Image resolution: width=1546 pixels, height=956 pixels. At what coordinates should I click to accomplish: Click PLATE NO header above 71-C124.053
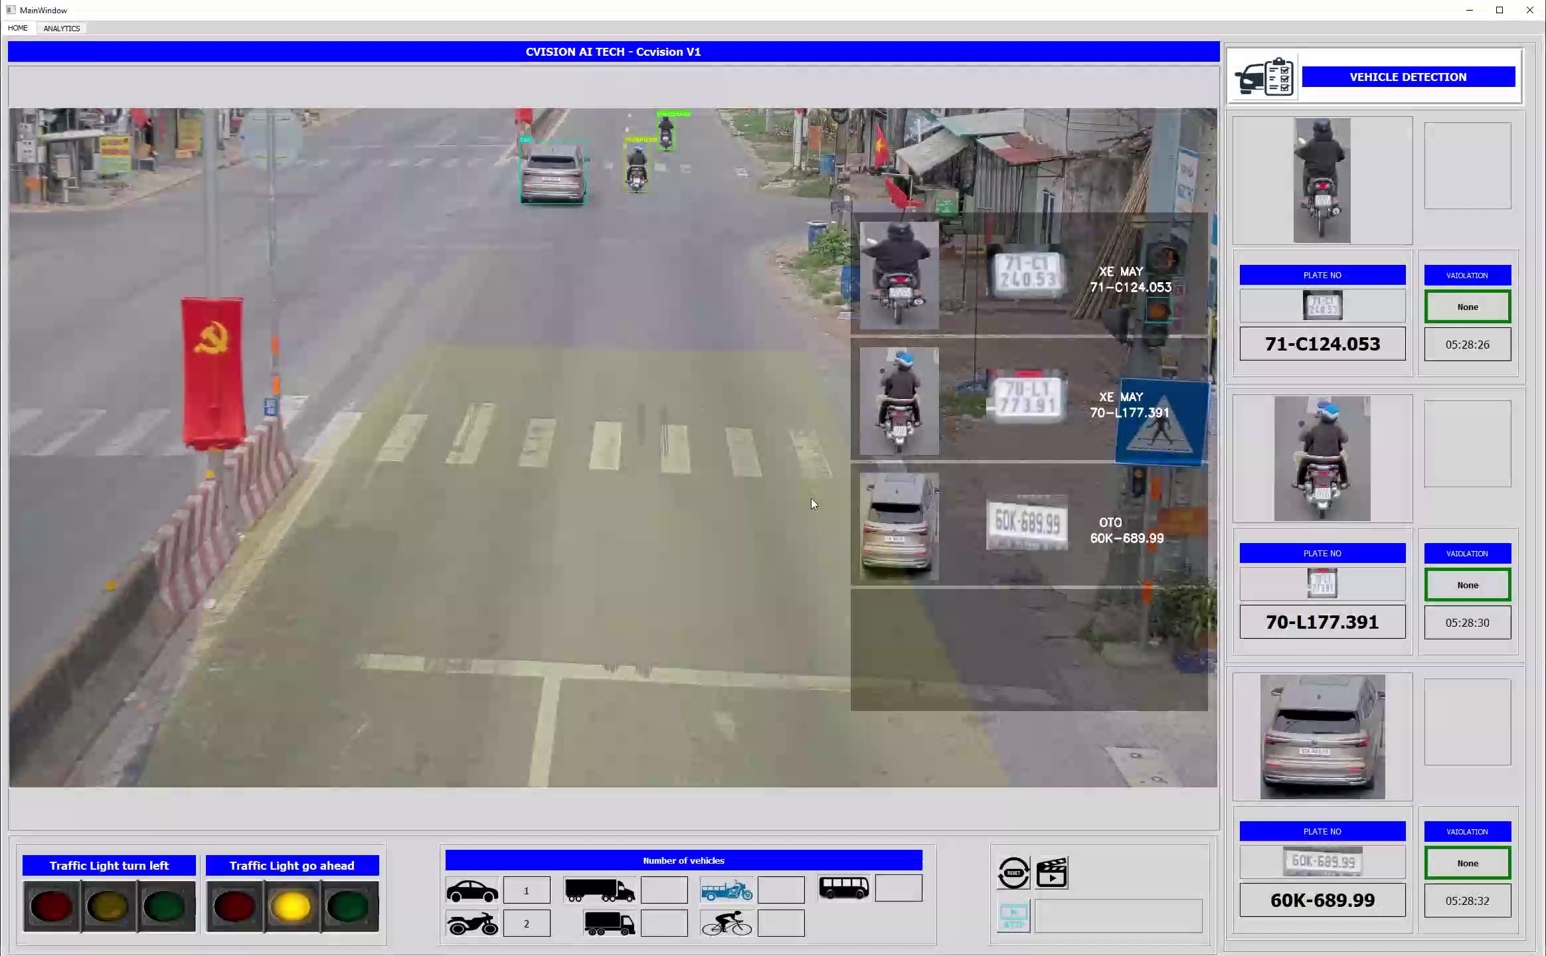[1322, 275]
